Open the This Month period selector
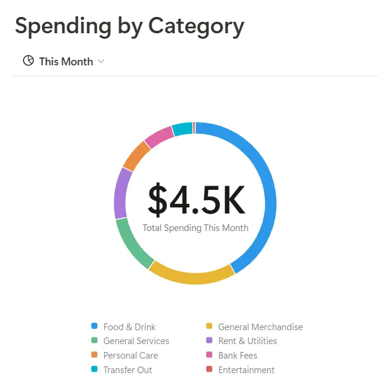387x381 pixels. [x=66, y=61]
